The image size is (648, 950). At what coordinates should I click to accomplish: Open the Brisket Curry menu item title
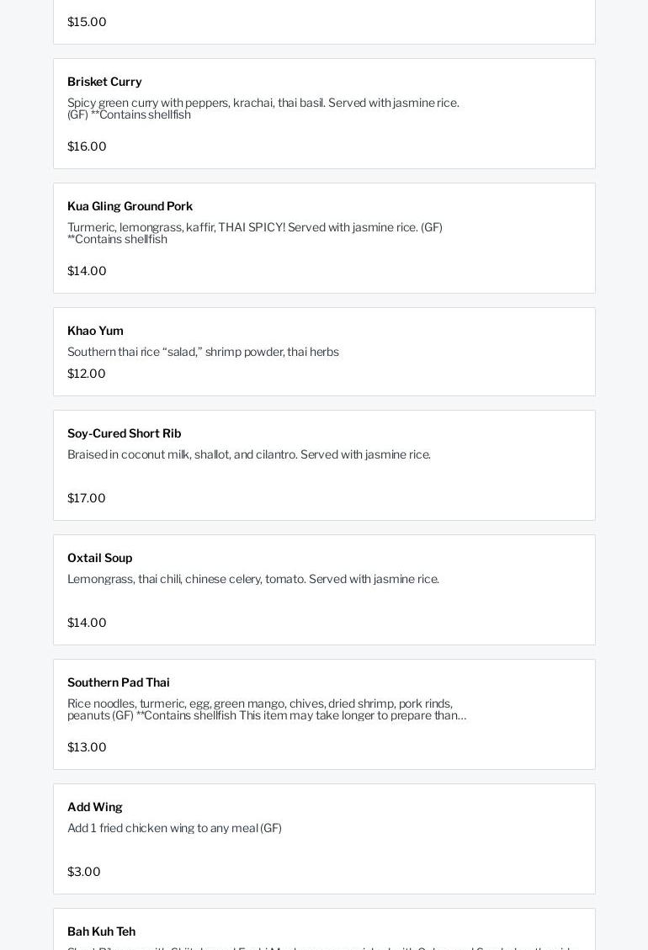click(x=104, y=82)
